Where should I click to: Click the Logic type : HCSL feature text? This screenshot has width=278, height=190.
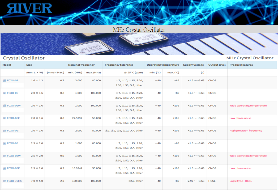pyautogui.click(x=241, y=181)
